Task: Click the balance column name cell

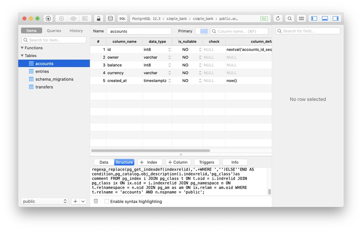Action: coord(124,65)
